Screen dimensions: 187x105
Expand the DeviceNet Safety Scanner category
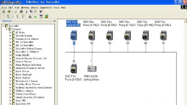coord(10,49)
